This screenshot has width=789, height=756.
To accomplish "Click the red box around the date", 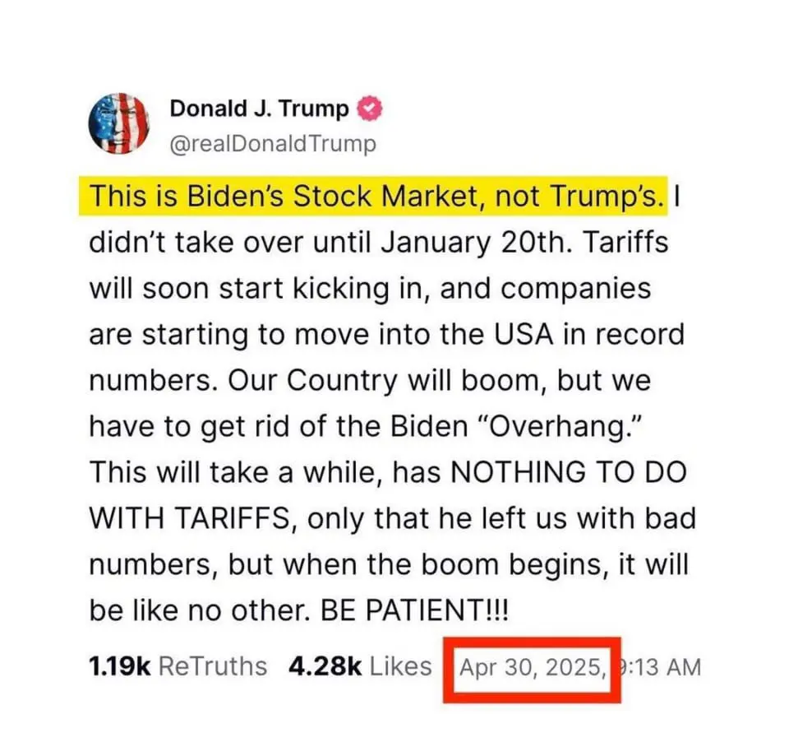I will (x=532, y=670).
